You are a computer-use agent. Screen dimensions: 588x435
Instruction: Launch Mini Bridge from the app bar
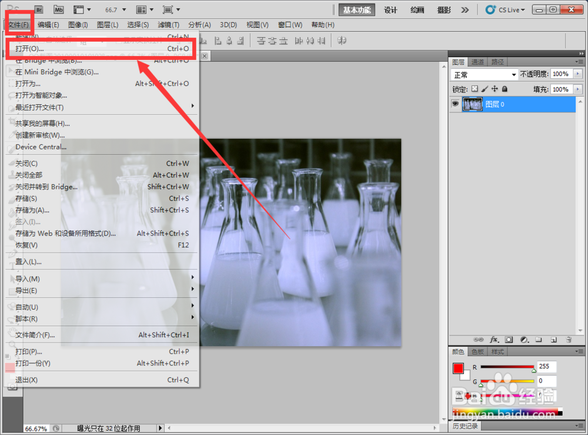point(59,9)
